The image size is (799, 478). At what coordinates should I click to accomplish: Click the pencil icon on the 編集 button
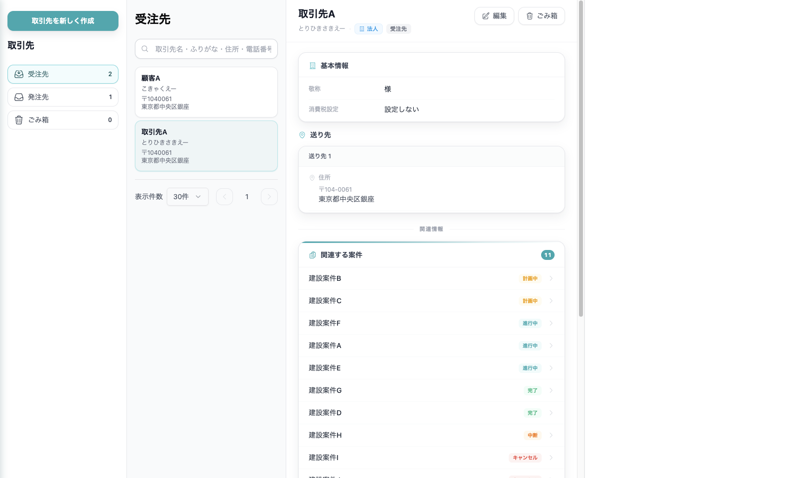click(x=485, y=15)
